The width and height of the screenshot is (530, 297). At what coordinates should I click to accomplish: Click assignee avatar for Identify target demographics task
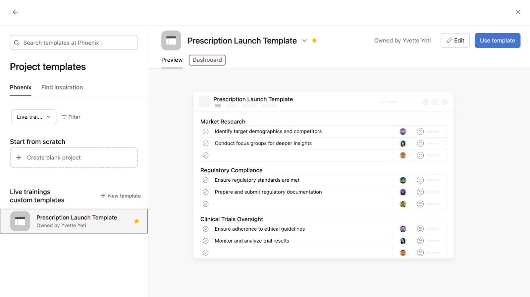[x=403, y=132]
